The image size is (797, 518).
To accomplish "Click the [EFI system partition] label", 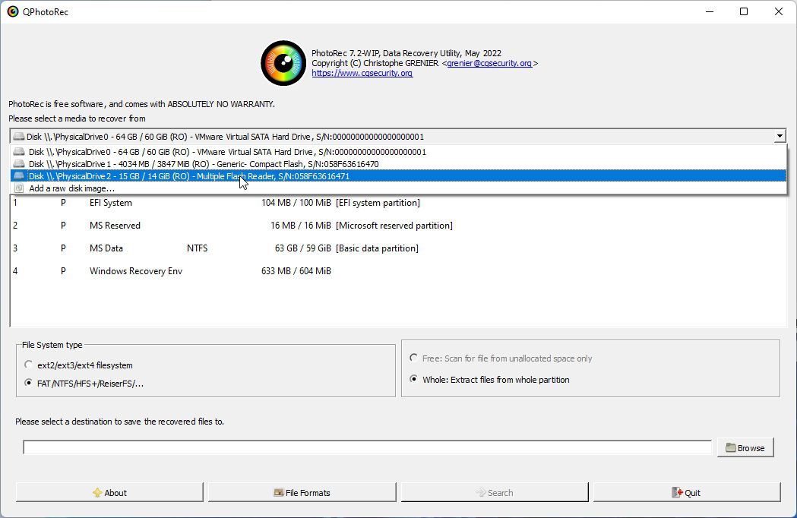I will click(378, 202).
